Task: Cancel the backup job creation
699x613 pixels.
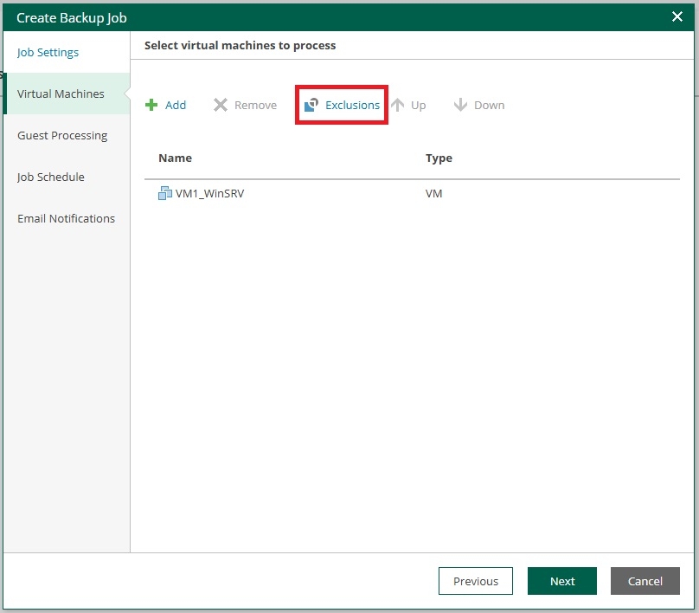Action: [645, 581]
